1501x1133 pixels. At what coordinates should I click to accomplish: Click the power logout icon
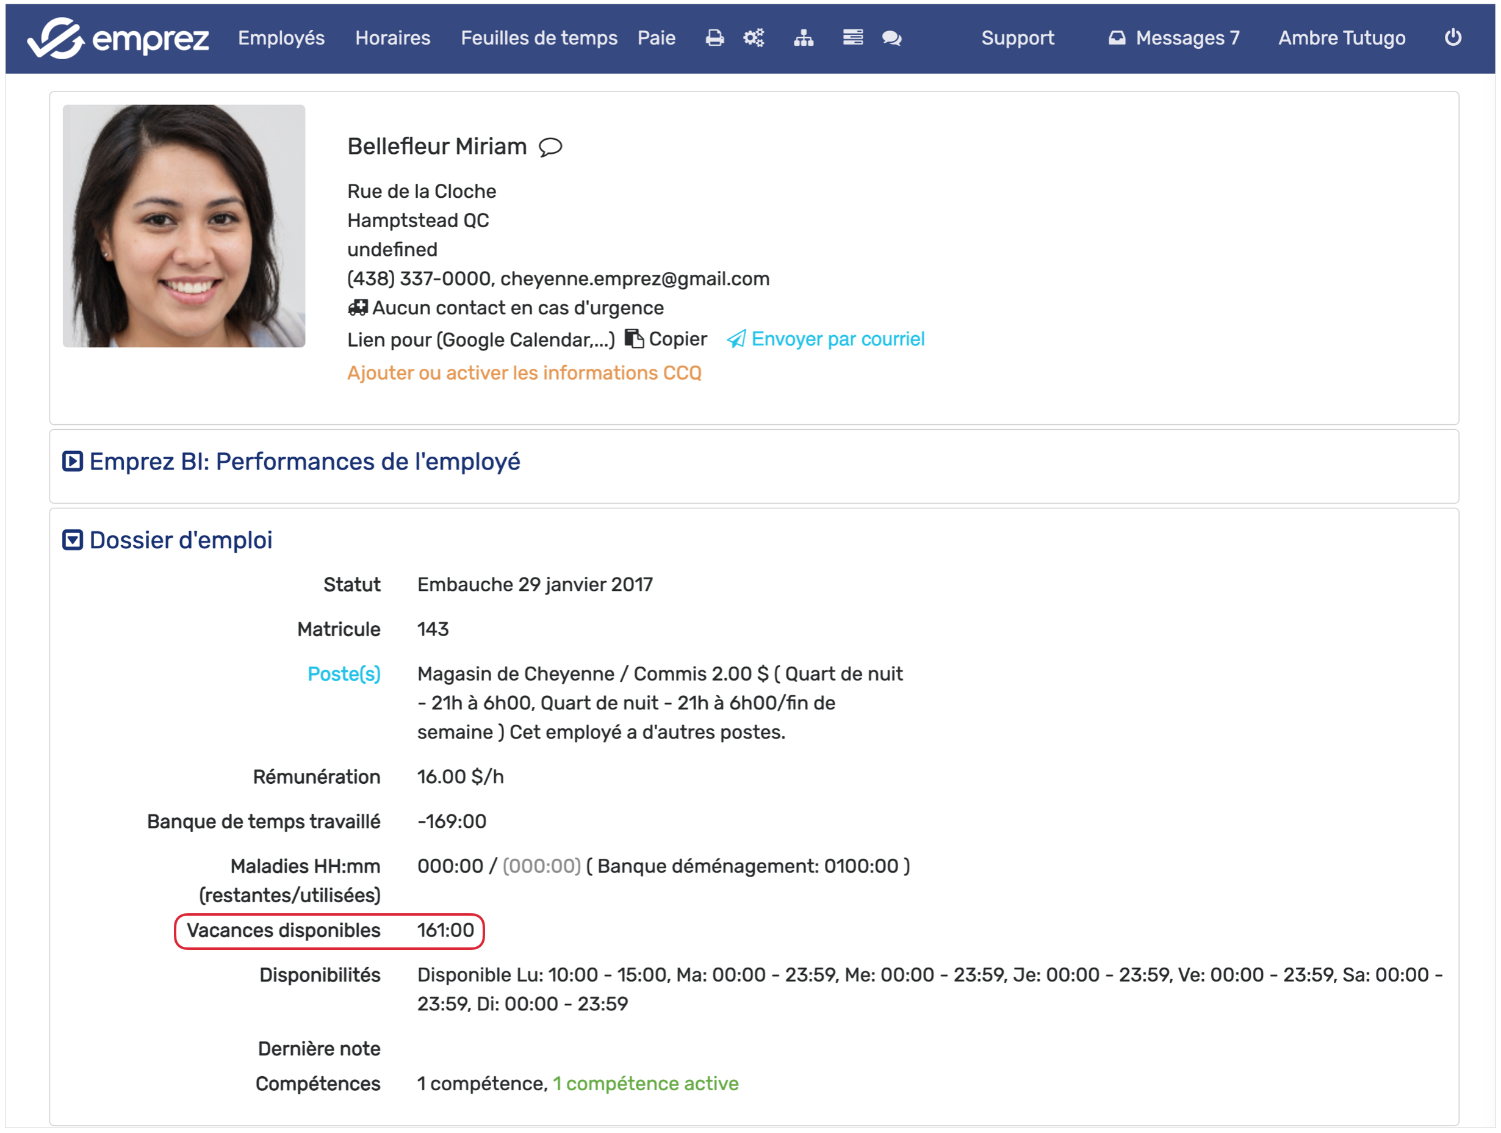coord(1452,37)
